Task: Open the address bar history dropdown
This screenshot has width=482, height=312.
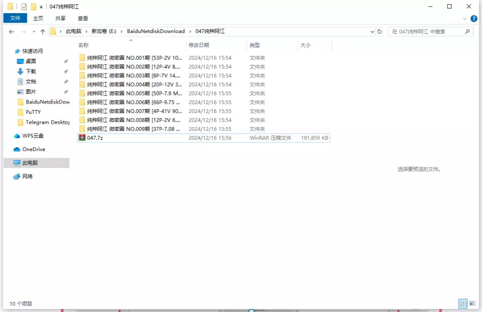Action: point(371,31)
